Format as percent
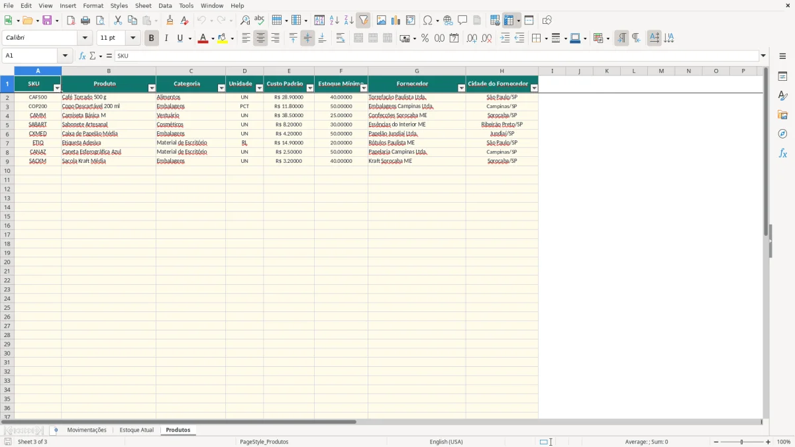The image size is (795, 447). coord(425,38)
